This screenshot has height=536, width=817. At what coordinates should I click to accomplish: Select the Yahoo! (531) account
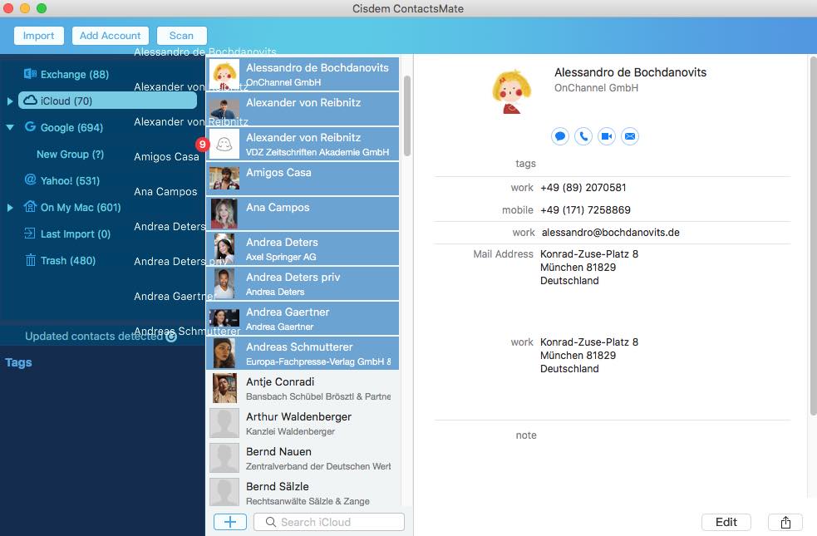coord(70,181)
